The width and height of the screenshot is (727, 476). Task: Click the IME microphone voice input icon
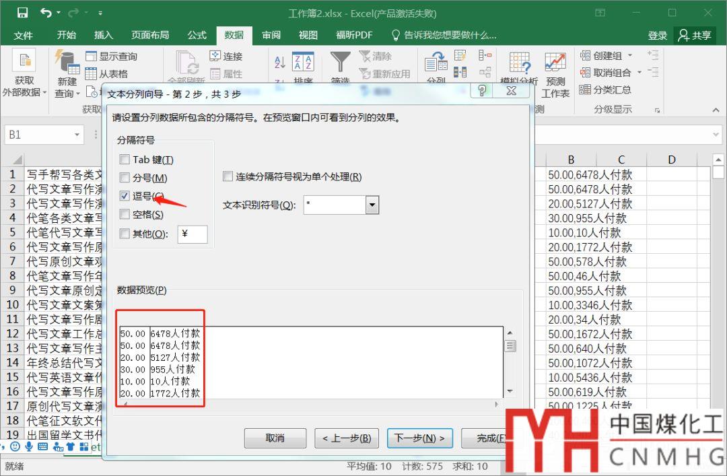pyautogui.click(x=29, y=446)
